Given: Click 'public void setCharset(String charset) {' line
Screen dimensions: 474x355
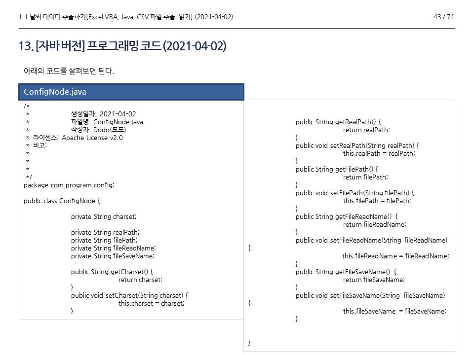Looking at the screenshot, I should tap(129, 295).
